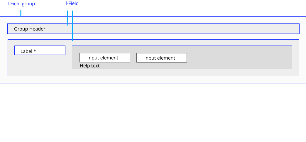Select the I-Field annotation label
The height and width of the screenshot is (142, 306).
tap(72, 3)
